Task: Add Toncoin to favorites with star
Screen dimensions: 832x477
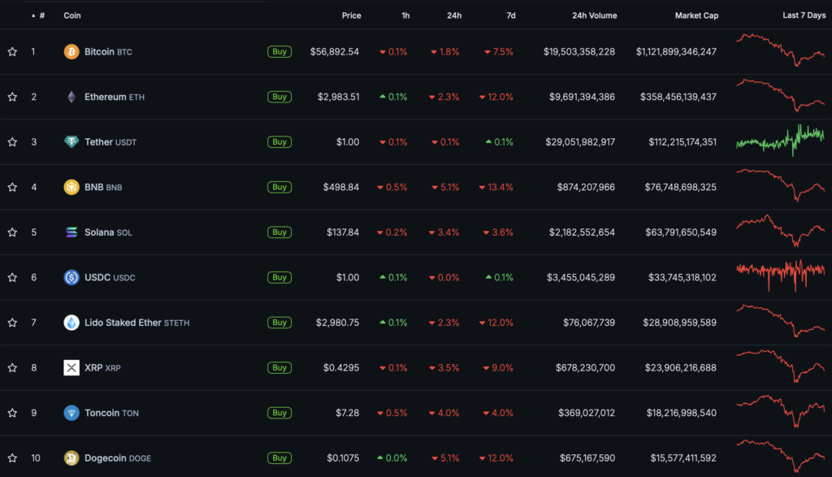Action: (12, 413)
